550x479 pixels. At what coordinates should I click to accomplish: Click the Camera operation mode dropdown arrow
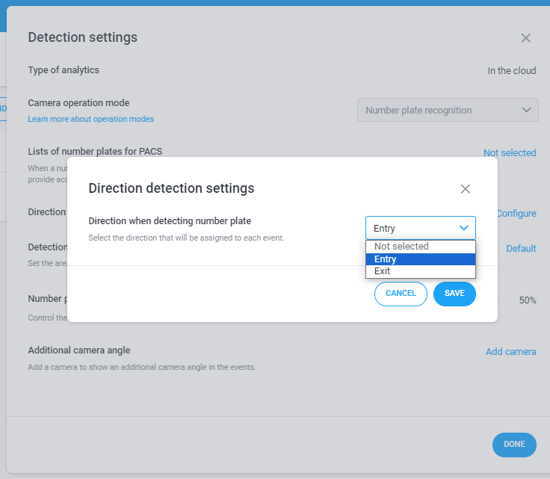[x=526, y=110]
